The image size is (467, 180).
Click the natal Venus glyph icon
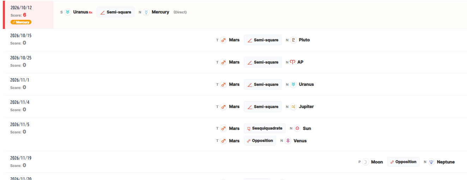click(x=288, y=141)
